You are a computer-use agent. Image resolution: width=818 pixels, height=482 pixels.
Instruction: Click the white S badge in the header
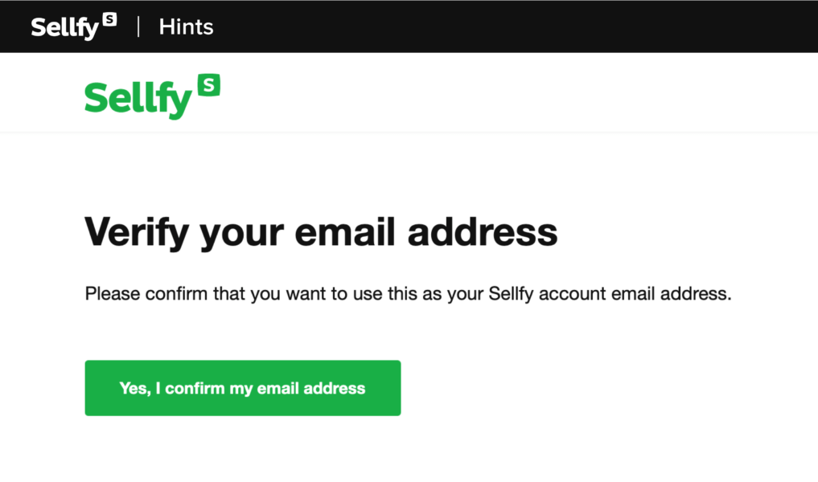pos(109,19)
